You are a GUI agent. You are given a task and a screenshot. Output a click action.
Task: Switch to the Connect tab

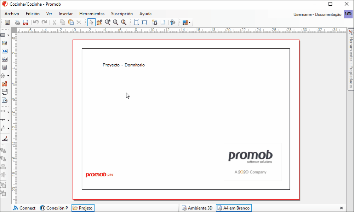24,208
